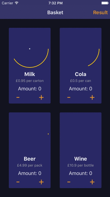Click the Wine price per bottle text
Image resolution: width=110 pixels, height=197 pixels.
coord(81,165)
